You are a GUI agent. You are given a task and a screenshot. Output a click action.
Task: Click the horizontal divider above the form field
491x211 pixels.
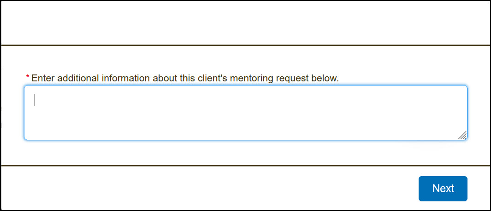[245, 46]
